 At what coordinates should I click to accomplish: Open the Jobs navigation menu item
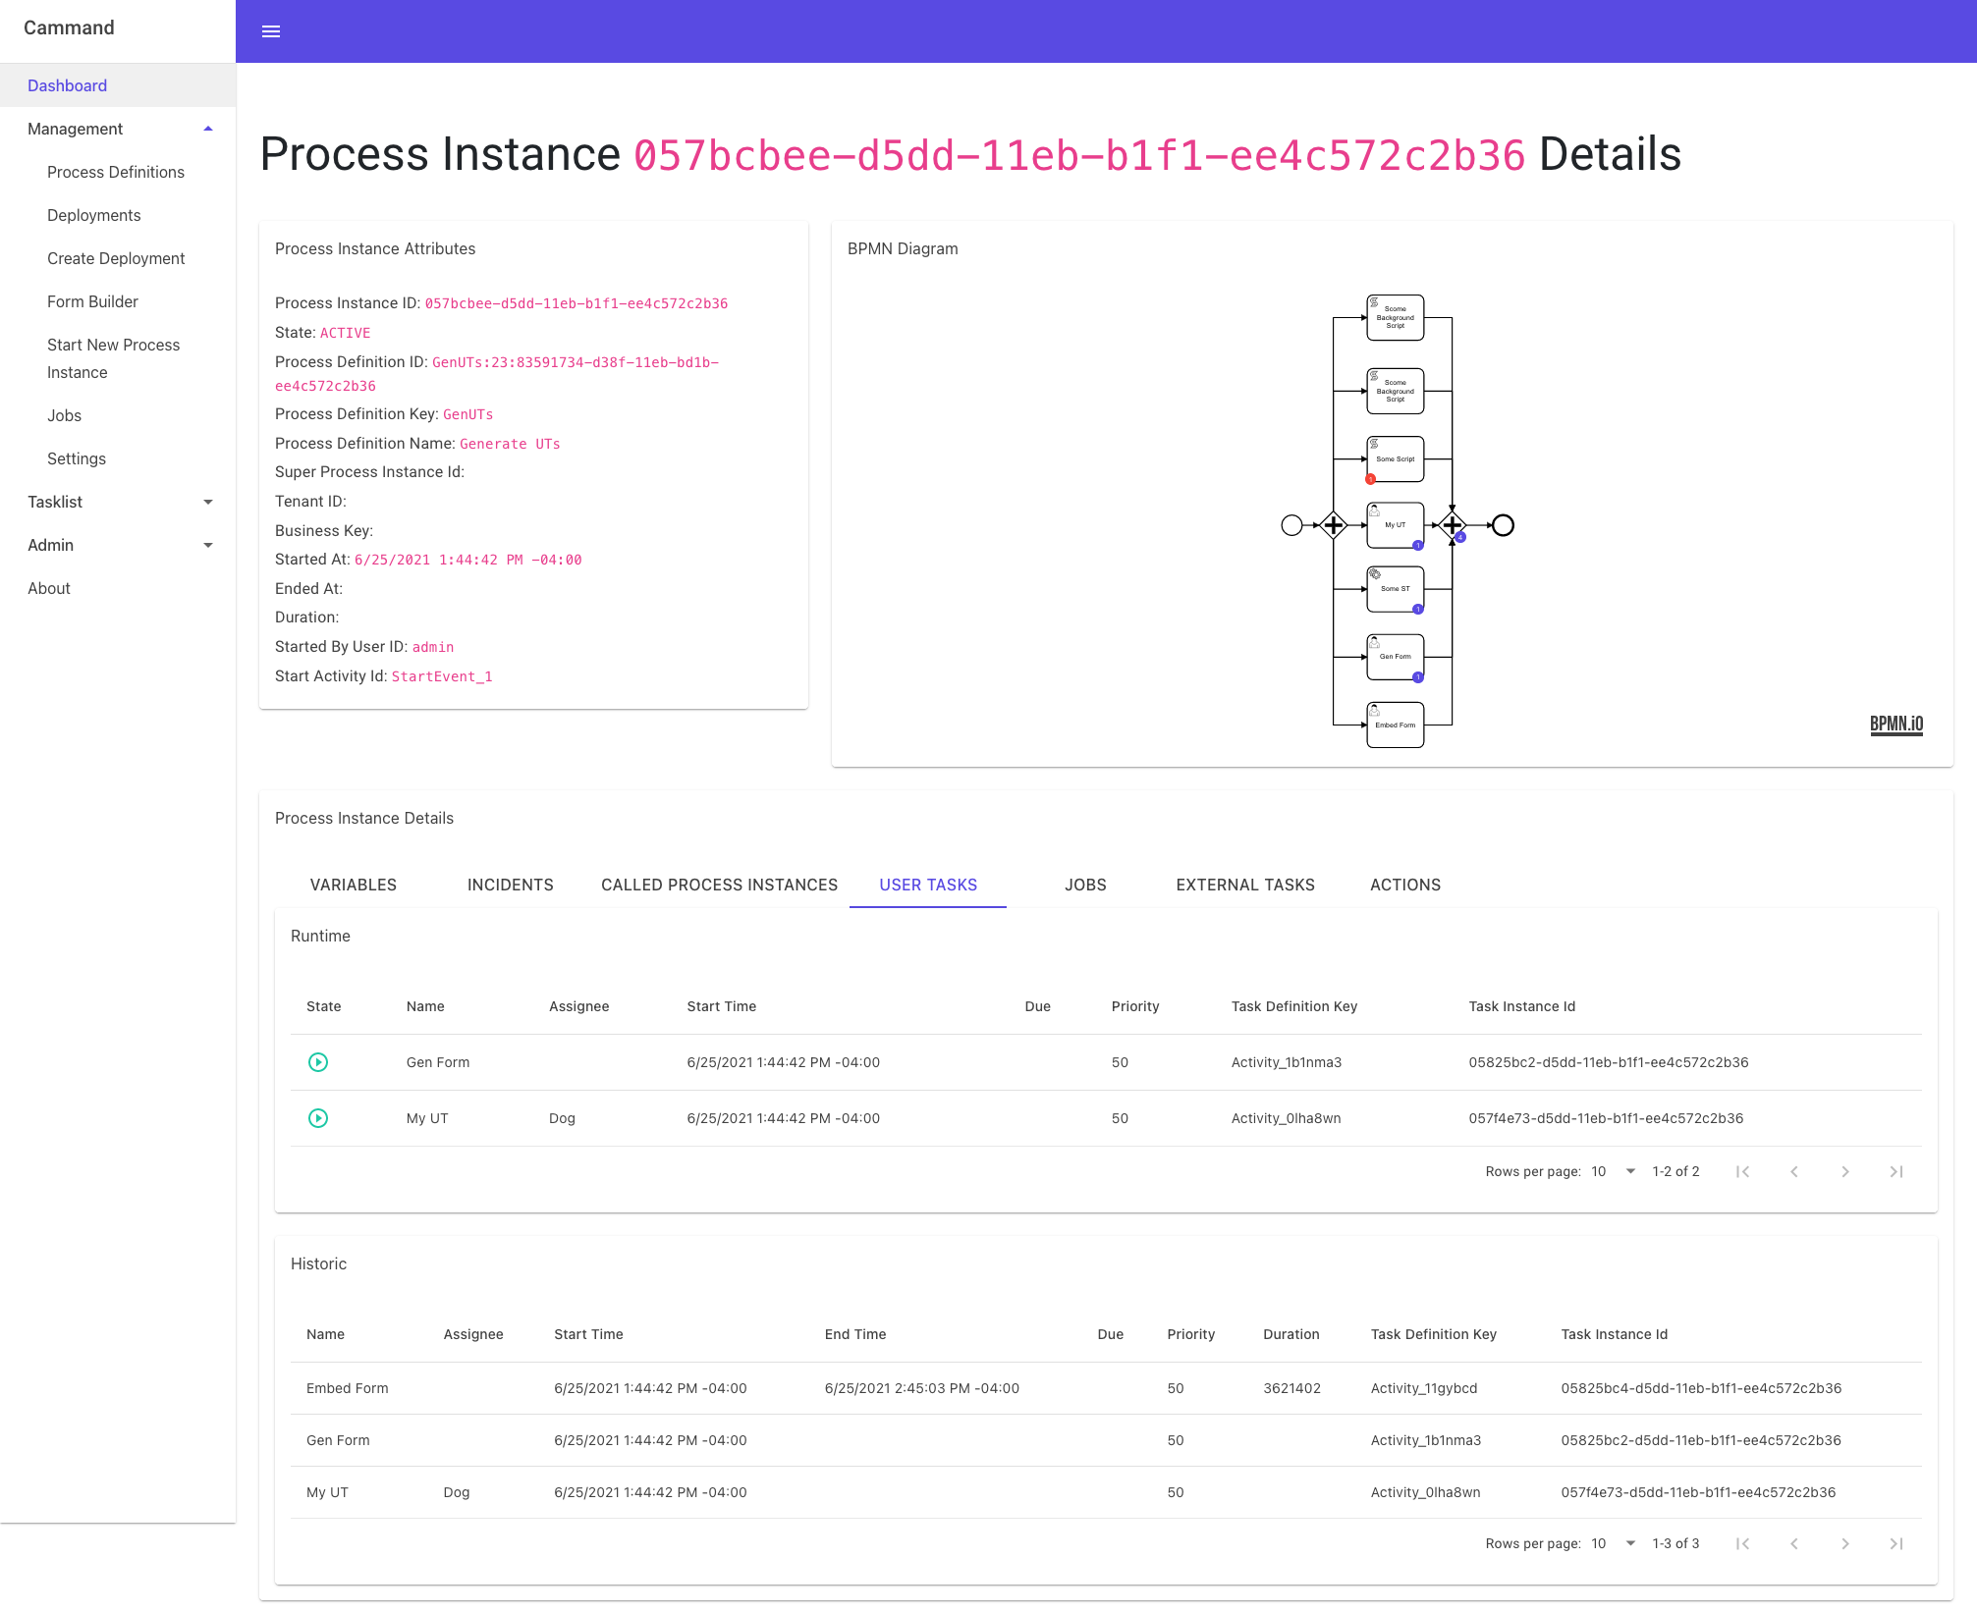63,415
